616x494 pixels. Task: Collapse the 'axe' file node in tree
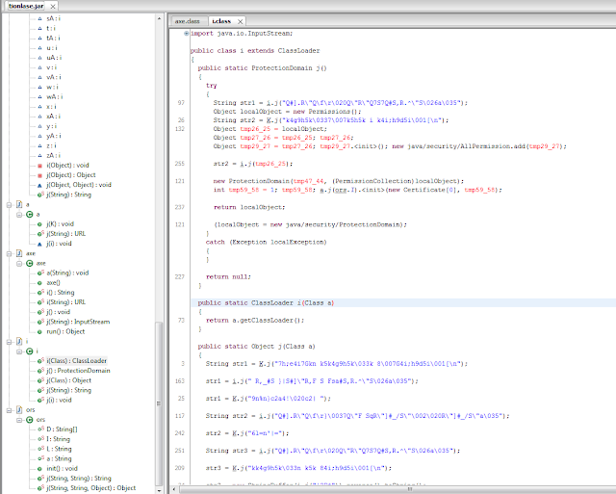(x=9, y=253)
